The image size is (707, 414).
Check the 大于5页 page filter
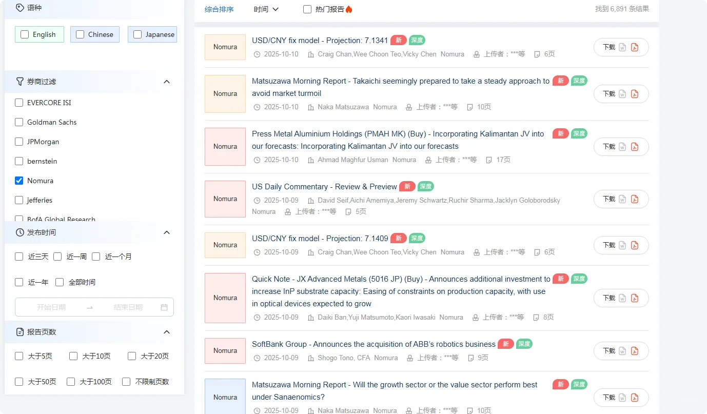click(x=19, y=356)
